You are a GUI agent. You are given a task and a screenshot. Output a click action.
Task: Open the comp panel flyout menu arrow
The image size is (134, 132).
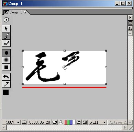click(130, 18)
